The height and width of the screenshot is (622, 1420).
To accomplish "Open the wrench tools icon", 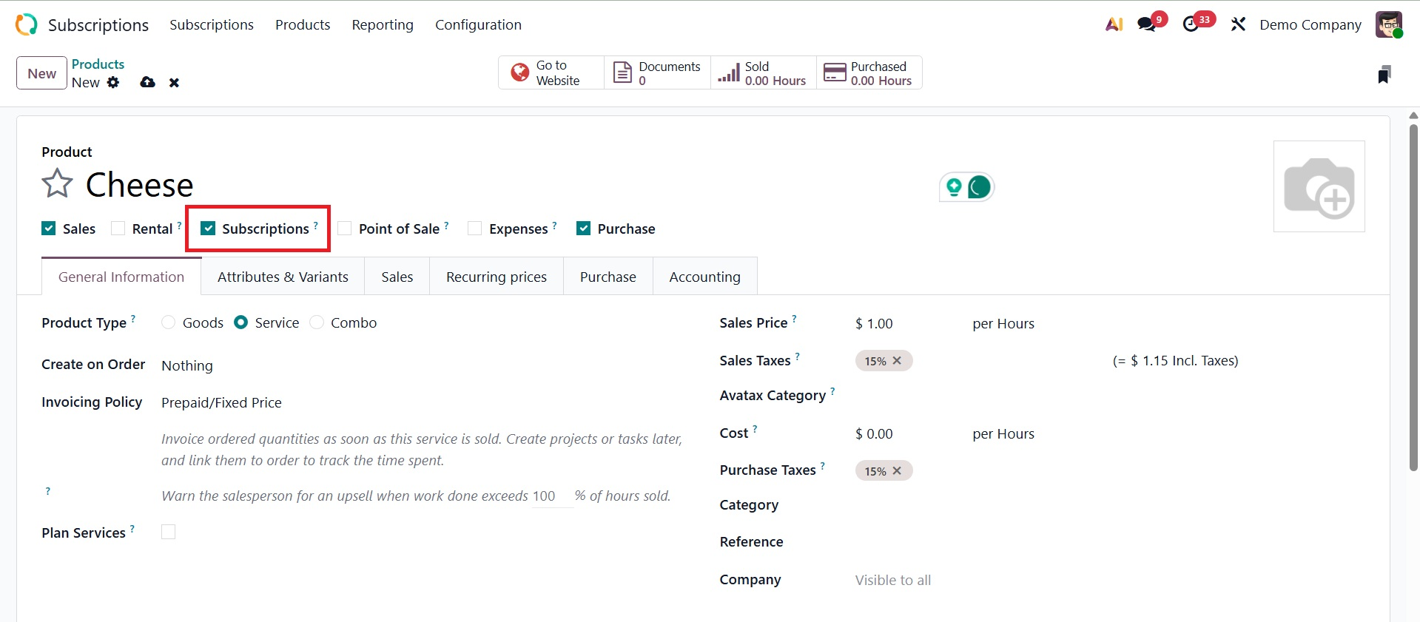I will [1238, 24].
